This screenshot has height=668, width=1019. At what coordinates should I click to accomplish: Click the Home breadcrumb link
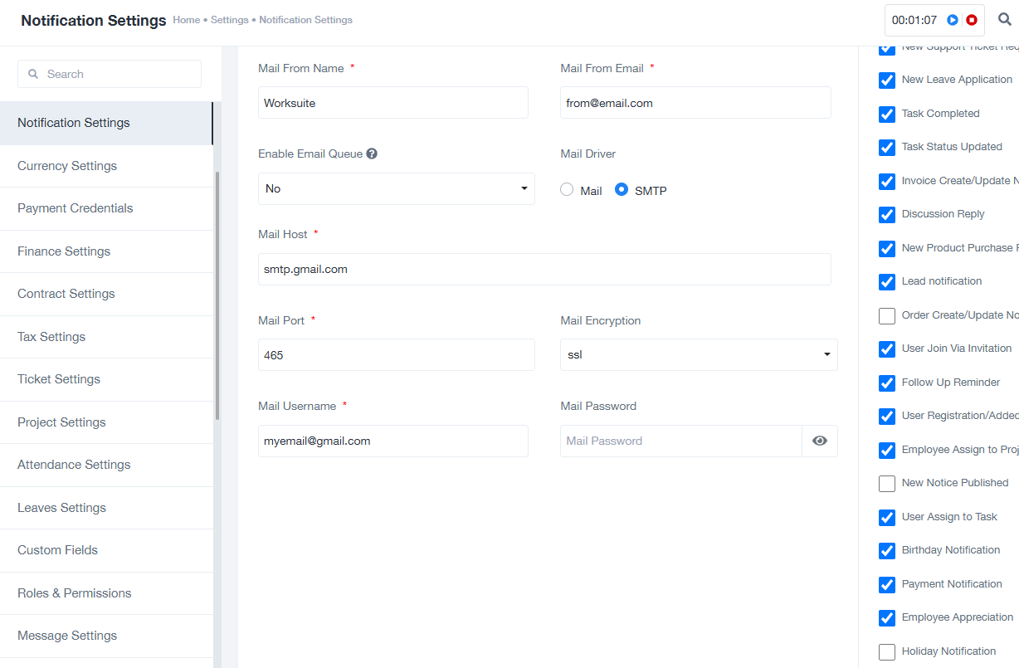click(x=186, y=20)
